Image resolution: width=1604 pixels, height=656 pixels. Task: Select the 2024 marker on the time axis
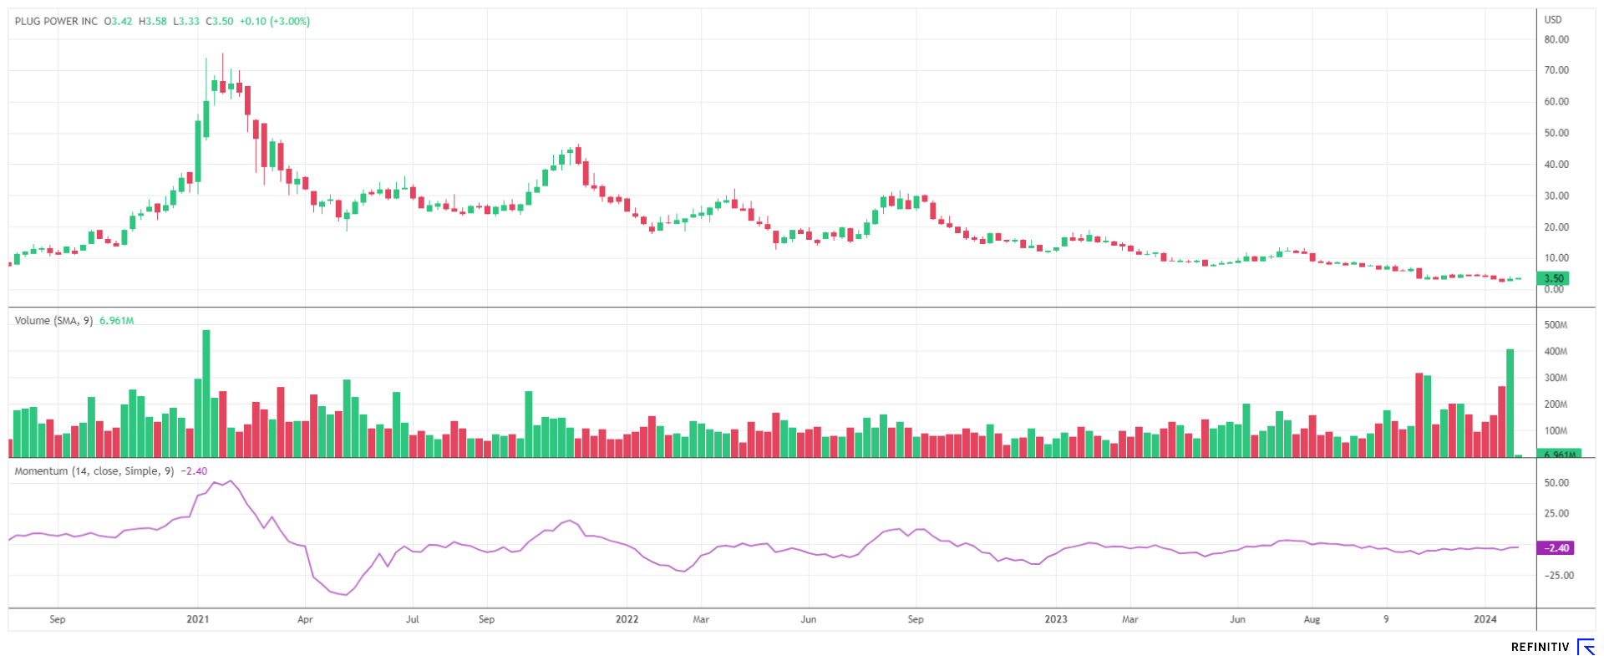click(x=1485, y=619)
